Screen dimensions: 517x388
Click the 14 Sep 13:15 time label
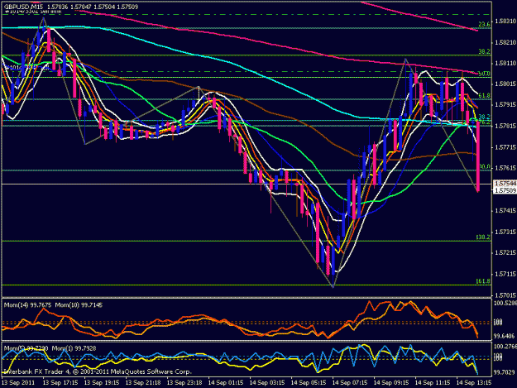474,383
